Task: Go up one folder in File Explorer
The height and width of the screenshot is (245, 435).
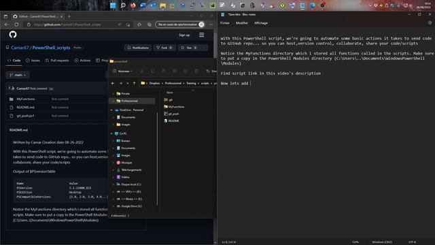Action: click(x=135, y=83)
